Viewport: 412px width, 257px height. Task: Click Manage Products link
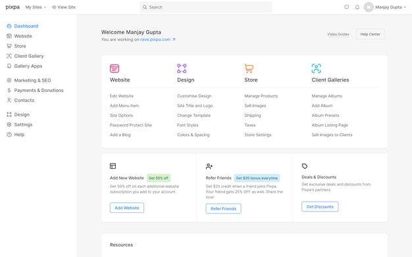[x=261, y=96]
